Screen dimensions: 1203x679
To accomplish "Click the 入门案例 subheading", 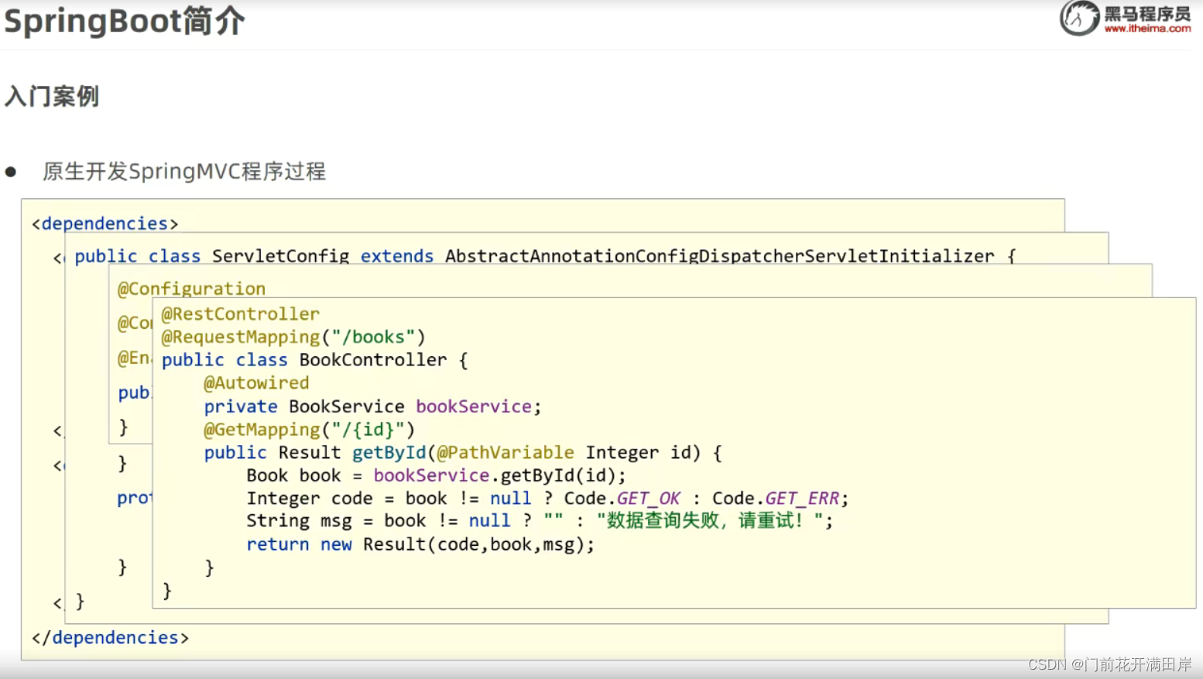I will (52, 96).
